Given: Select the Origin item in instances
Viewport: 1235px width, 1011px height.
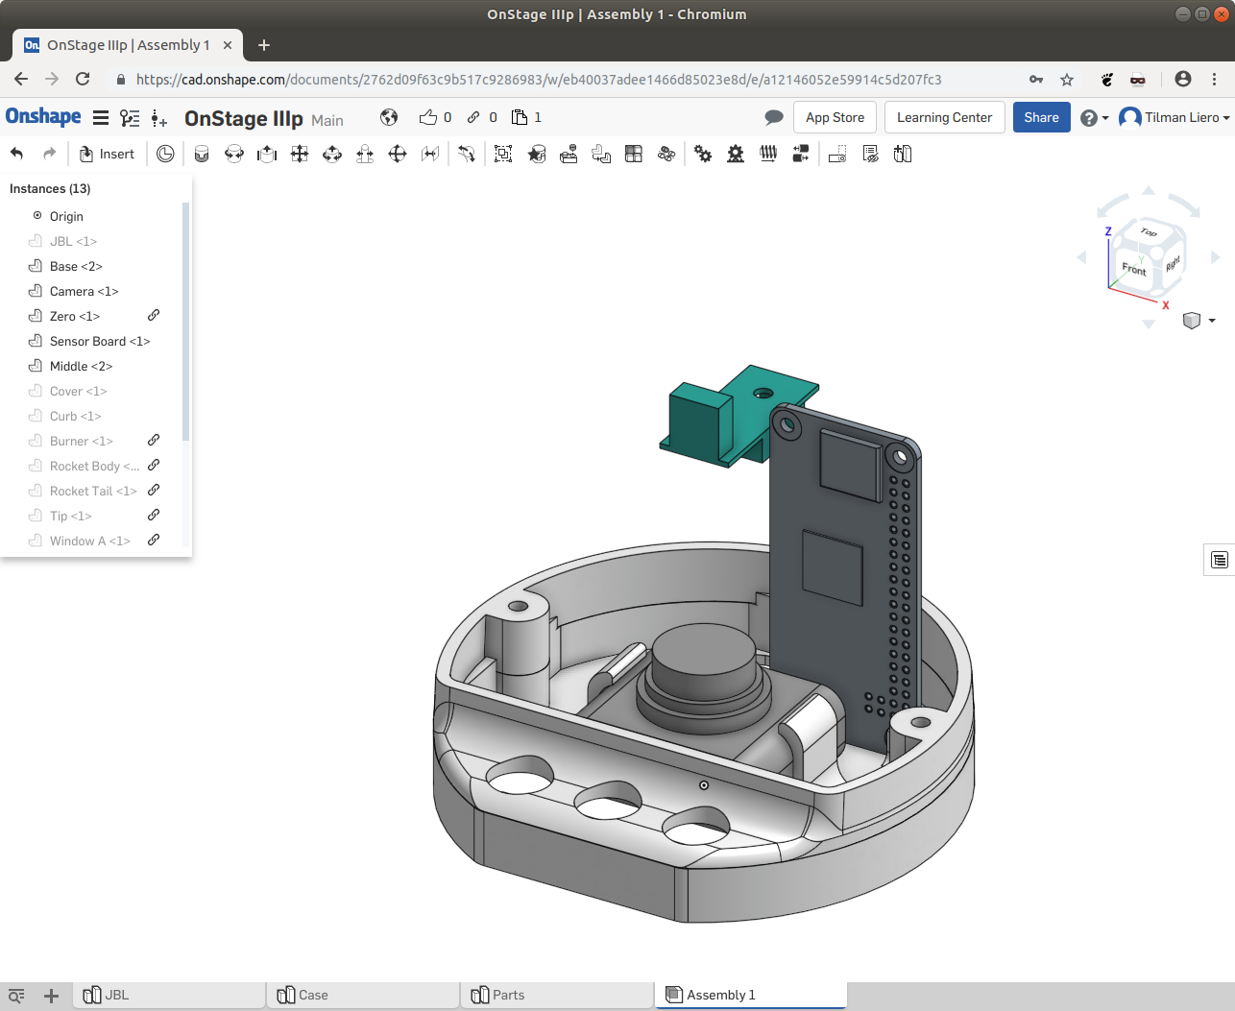Looking at the screenshot, I should [x=66, y=216].
